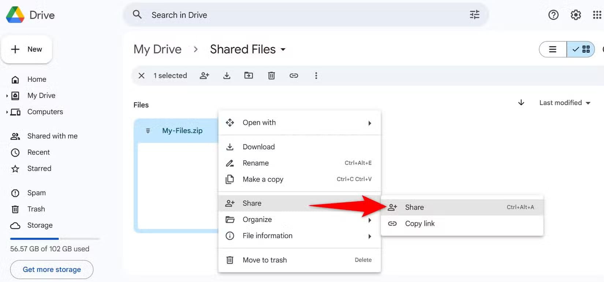Open the three-dot more actions menu

tap(316, 76)
